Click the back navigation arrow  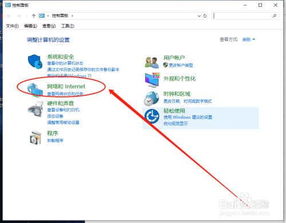pos(9,16)
